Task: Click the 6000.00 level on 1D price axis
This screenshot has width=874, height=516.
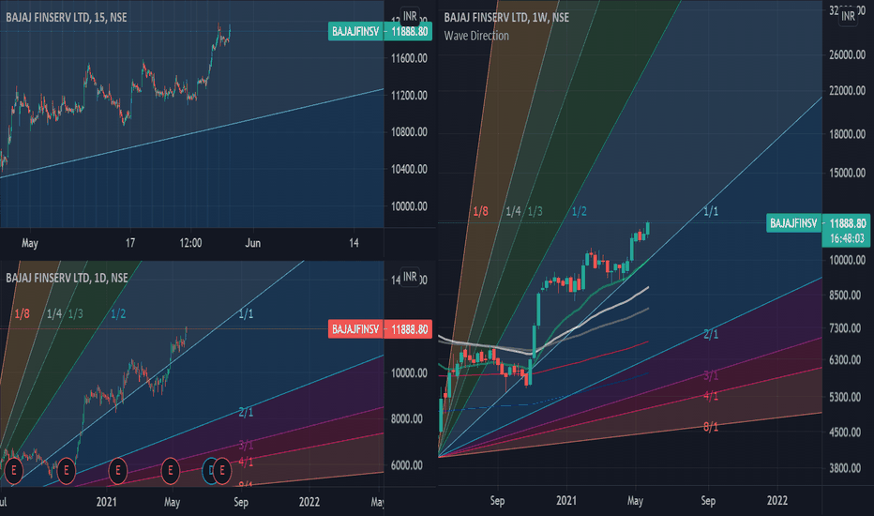Action: click(406, 465)
